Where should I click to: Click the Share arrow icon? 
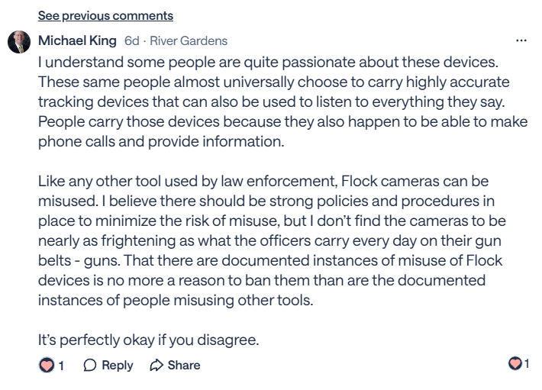(157, 366)
